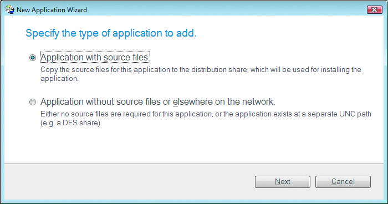Click the New Application Wizard title bar icon
Image resolution: width=388 pixels, height=204 pixels.
click(x=10, y=9)
